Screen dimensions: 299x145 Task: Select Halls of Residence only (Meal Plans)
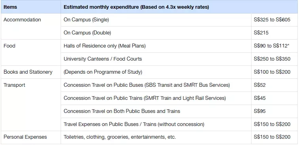click(x=105, y=46)
